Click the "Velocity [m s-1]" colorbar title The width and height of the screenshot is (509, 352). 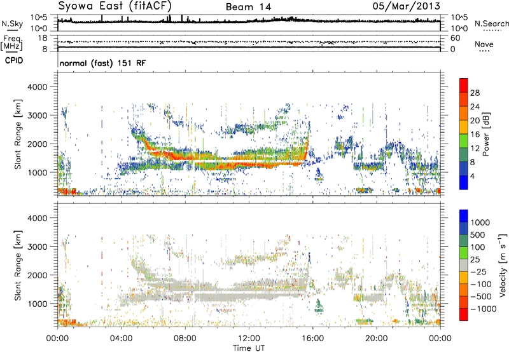503,265
